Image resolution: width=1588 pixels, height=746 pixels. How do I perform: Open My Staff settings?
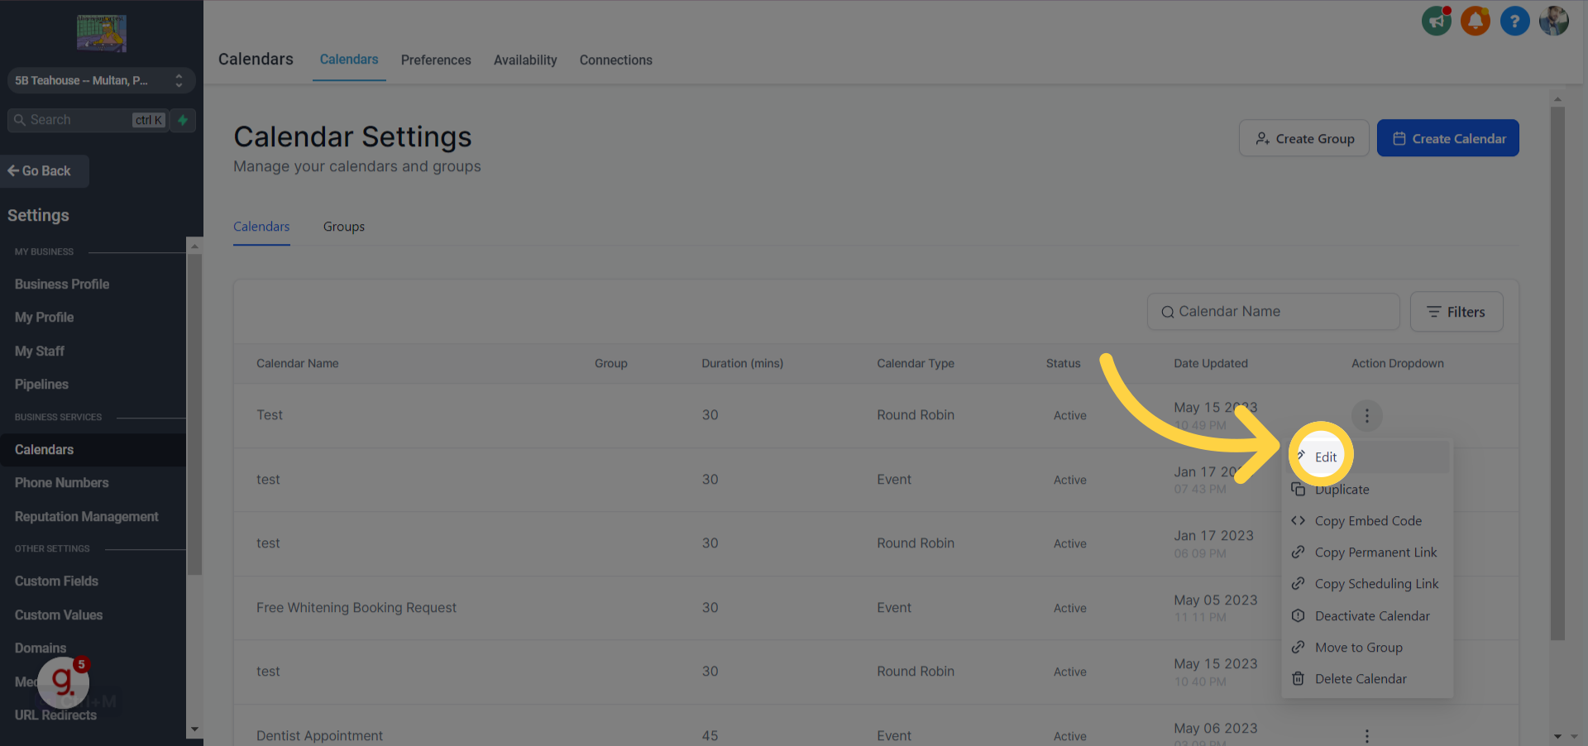coord(40,351)
